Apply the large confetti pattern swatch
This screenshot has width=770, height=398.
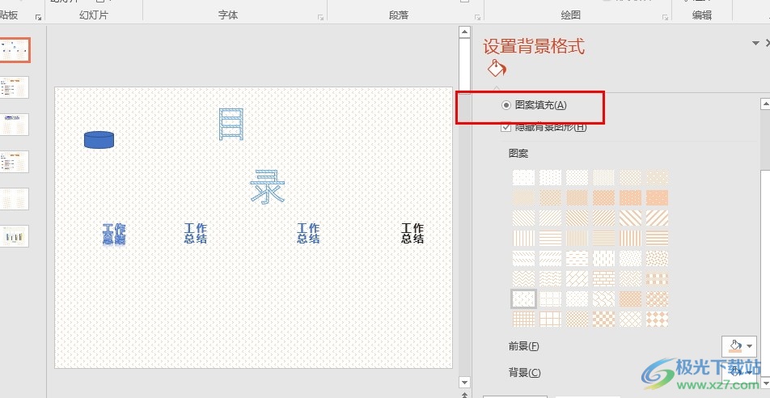(657, 258)
